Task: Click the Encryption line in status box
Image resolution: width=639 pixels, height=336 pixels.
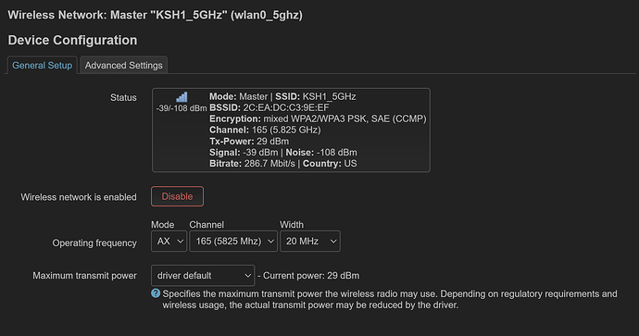Action: point(318,118)
